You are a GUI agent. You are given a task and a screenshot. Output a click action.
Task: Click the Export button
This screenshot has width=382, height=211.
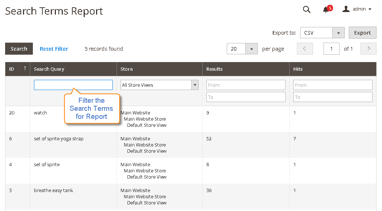point(362,32)
